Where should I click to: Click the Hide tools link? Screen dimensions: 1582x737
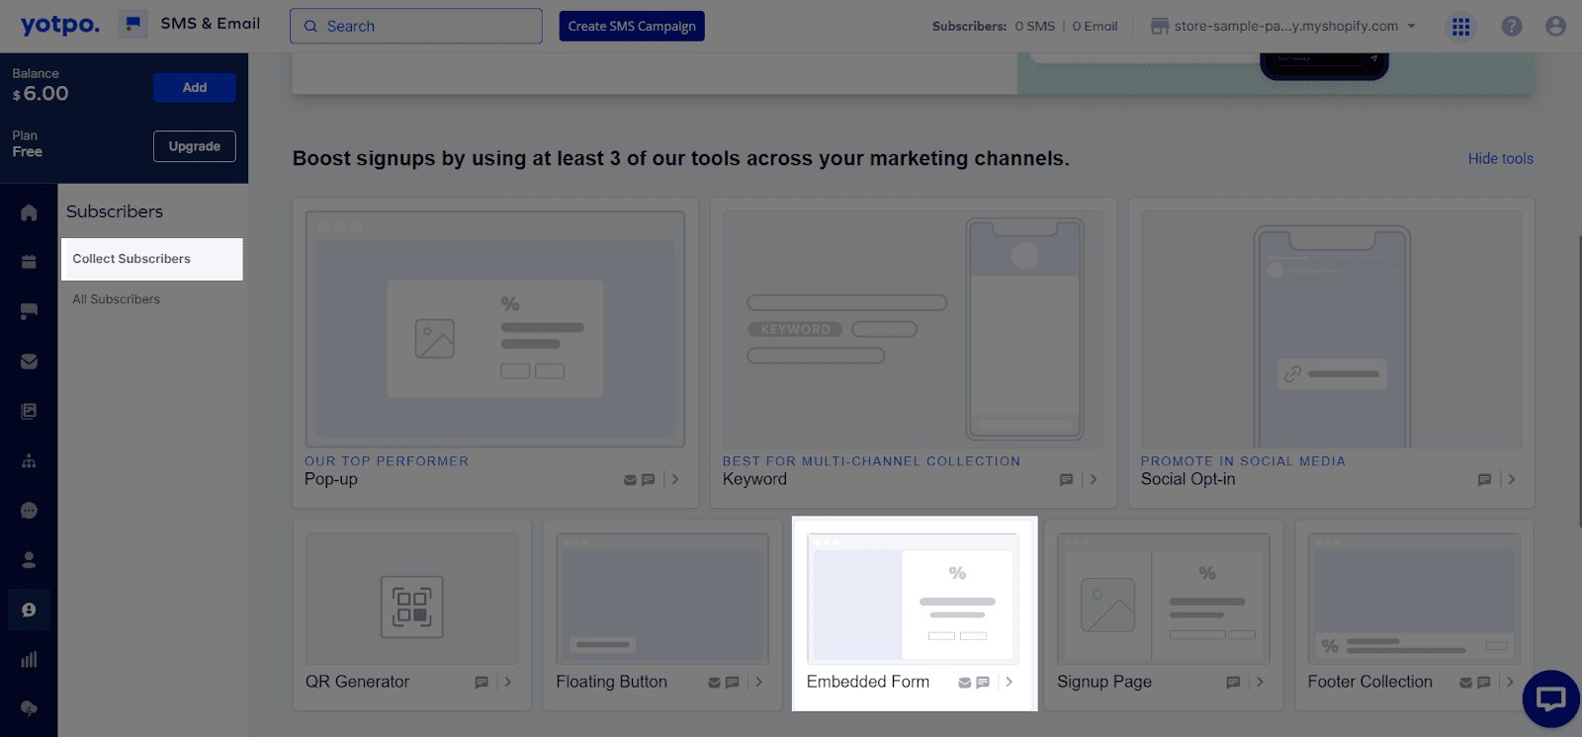[1500, 159]
